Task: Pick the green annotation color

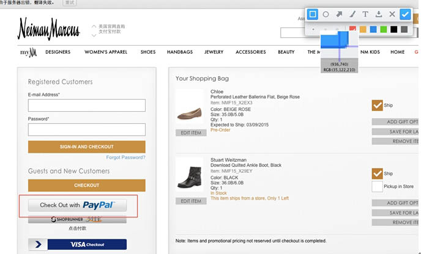Action: [383, 29]
